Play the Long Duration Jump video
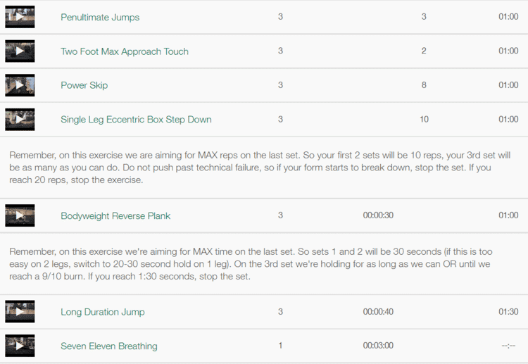Image resolution: width=528 pixels, height=364 pixels. [20, 312]
